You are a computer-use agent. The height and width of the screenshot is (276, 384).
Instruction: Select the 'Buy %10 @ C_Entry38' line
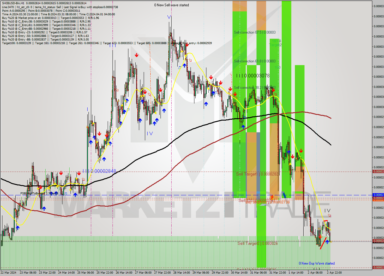pyautogui.click(x=46, y=22)
